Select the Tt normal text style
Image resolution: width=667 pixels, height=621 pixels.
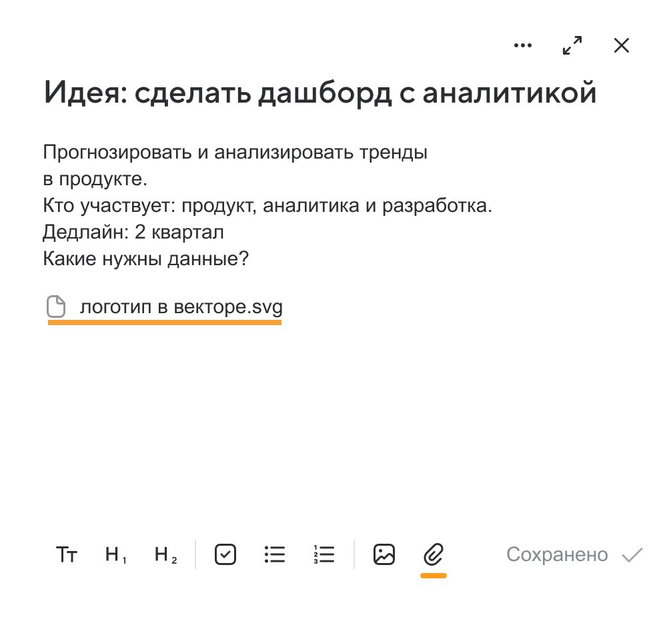pyautogui.click(x=66, y=554)
